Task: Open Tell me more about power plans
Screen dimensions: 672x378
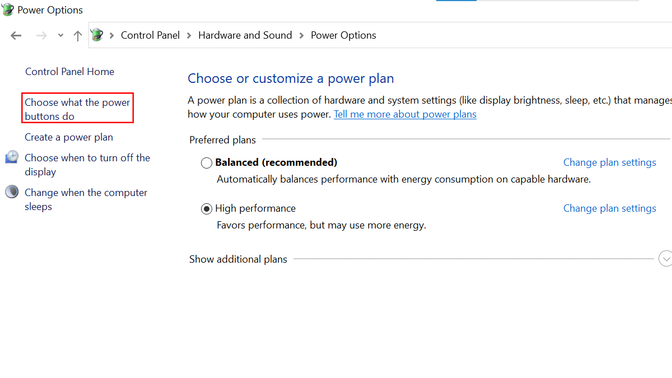Action: click(405, 114)
